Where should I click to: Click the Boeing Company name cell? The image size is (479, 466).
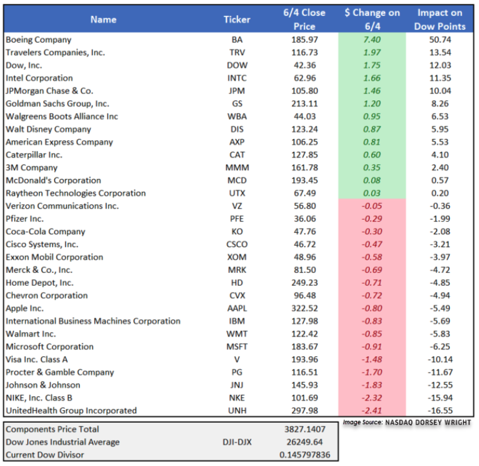click(38, 40)
